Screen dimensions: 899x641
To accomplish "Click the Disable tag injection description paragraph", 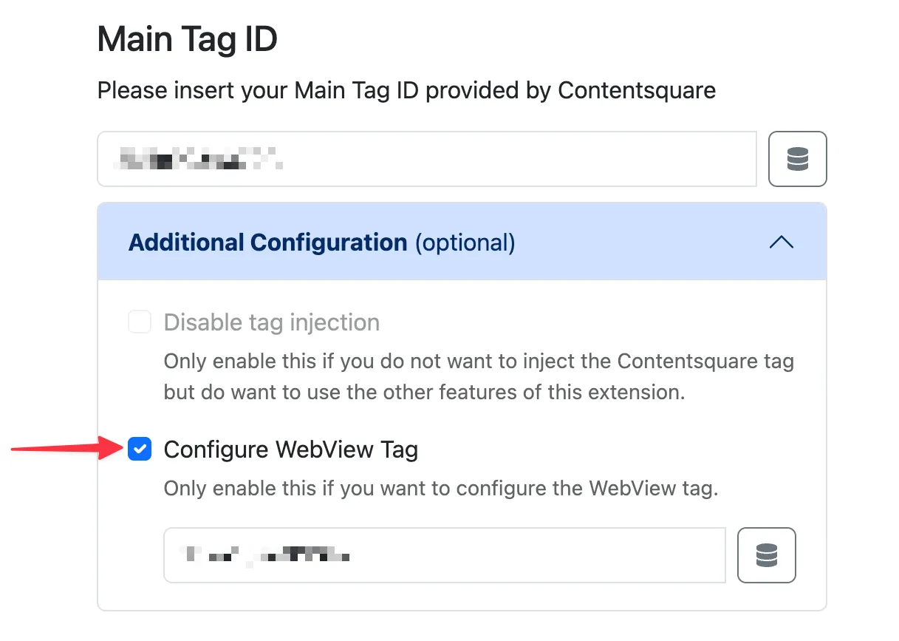I will pos(478,377).
